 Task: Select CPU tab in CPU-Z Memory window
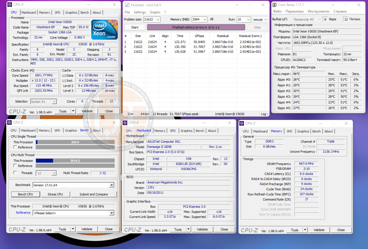[246, 131]
